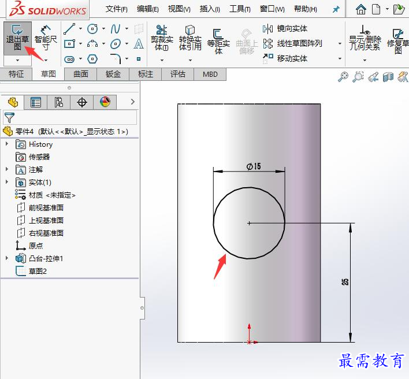Open the 插入(I) menu
This screenshot has height=379, width=409.
210,9
